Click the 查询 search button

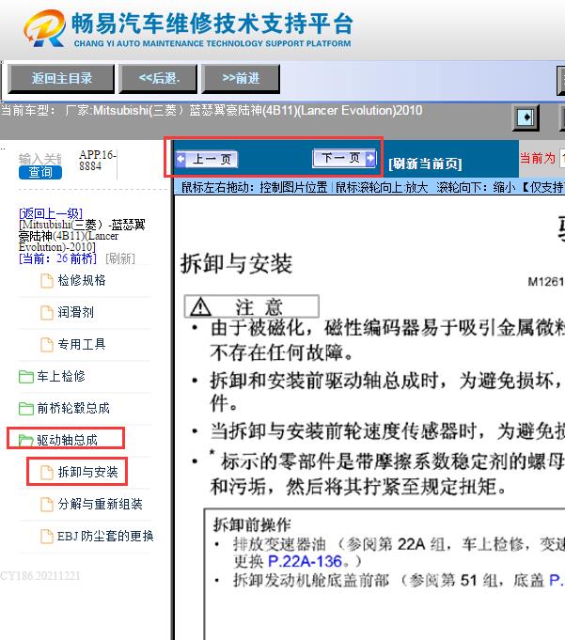click(x=40, y=172)
